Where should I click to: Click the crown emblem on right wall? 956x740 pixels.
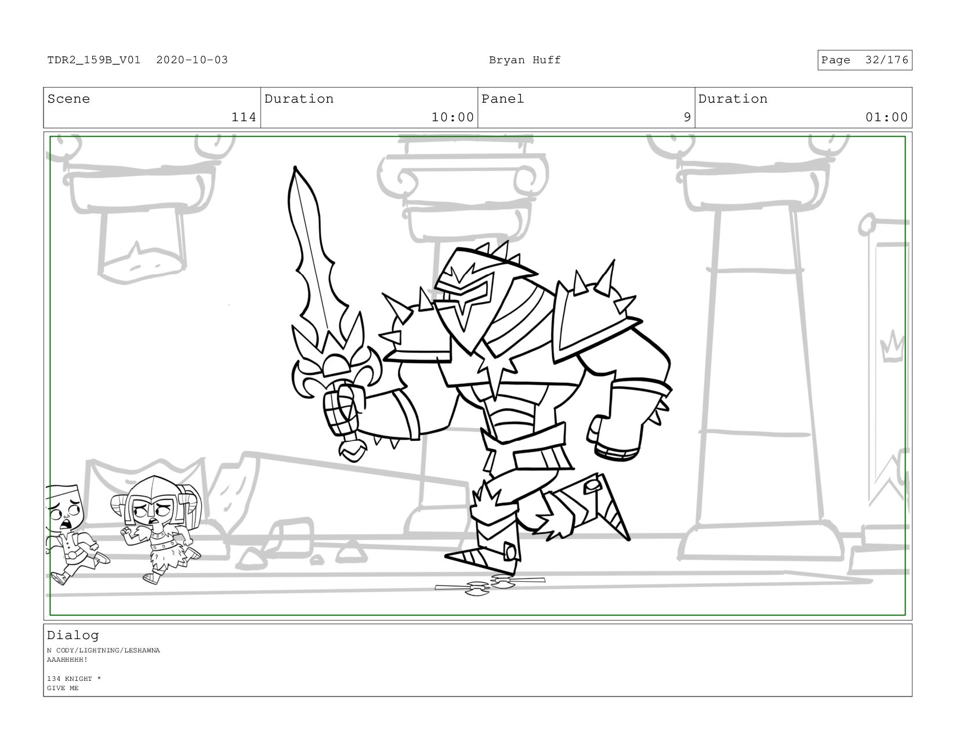[893, 348]
